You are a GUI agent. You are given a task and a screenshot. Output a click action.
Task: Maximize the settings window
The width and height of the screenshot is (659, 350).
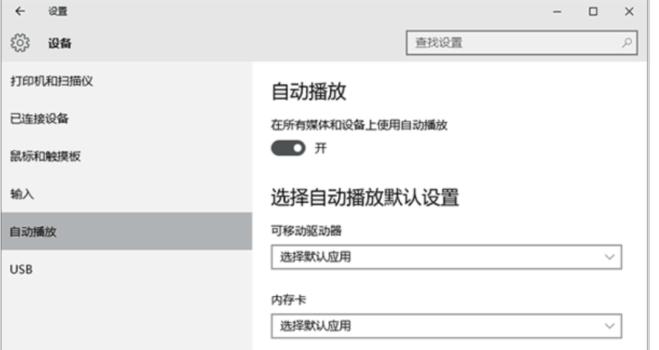tap(593, 12)
